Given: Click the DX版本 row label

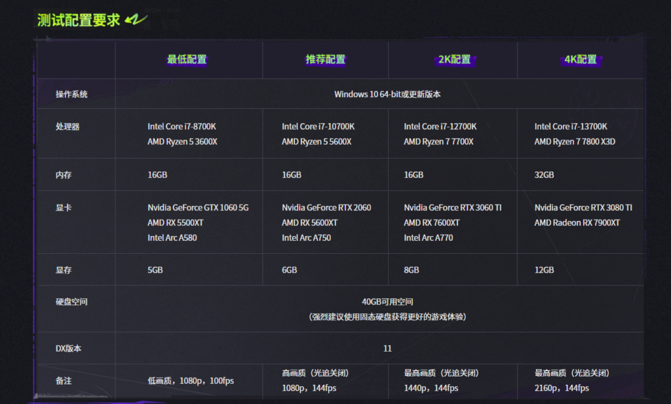Looking at the screenshot, I should coord(69,349).
